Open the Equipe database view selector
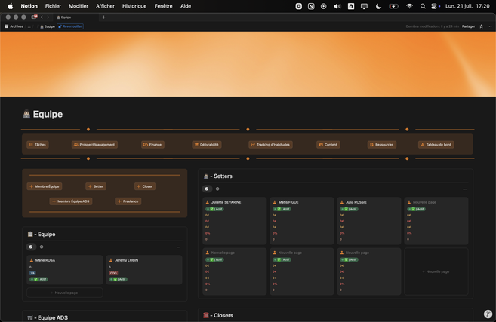 tap(31, 247)
